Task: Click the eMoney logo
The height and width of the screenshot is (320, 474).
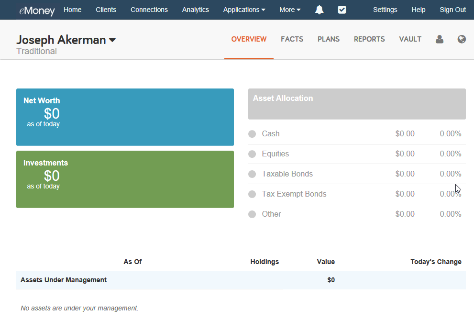Action: click(37, 9)
